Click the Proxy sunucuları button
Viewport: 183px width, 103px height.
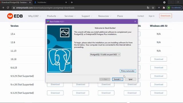128,71
